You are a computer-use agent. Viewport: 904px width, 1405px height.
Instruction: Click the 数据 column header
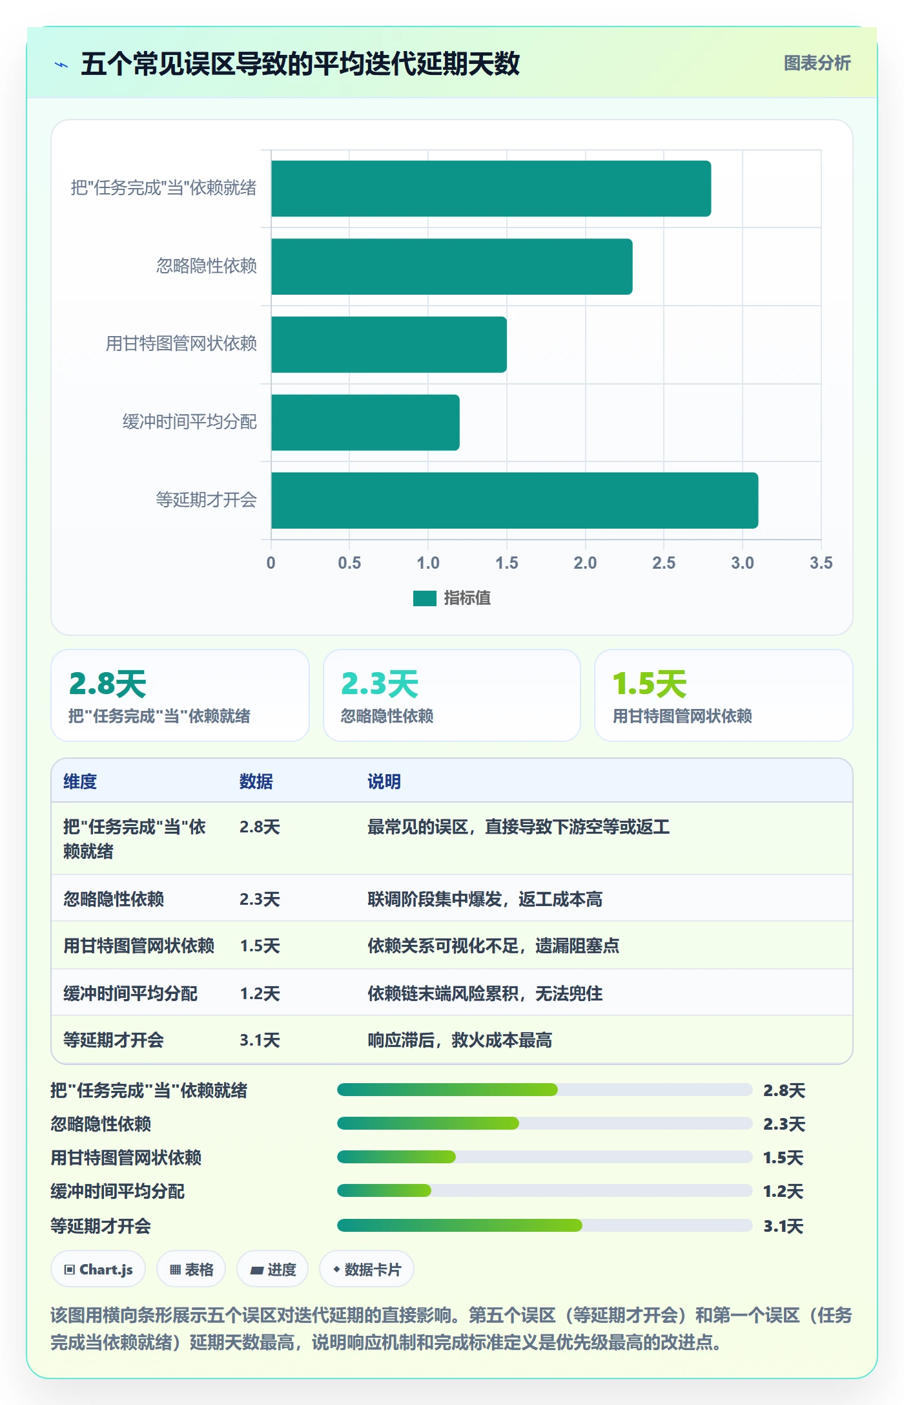(x=256, y=781)
